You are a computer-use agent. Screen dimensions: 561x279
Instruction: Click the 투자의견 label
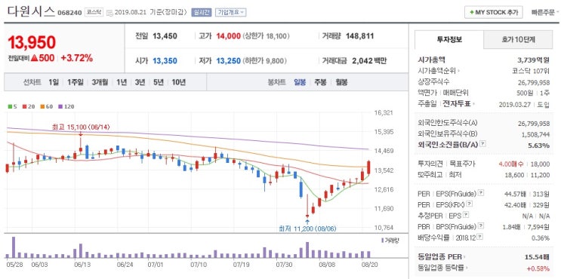[x=430, y=164]
